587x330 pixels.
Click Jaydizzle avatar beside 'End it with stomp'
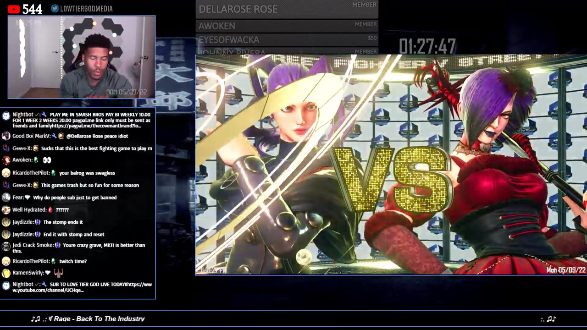pyautogui.click(x=6, y=234)
